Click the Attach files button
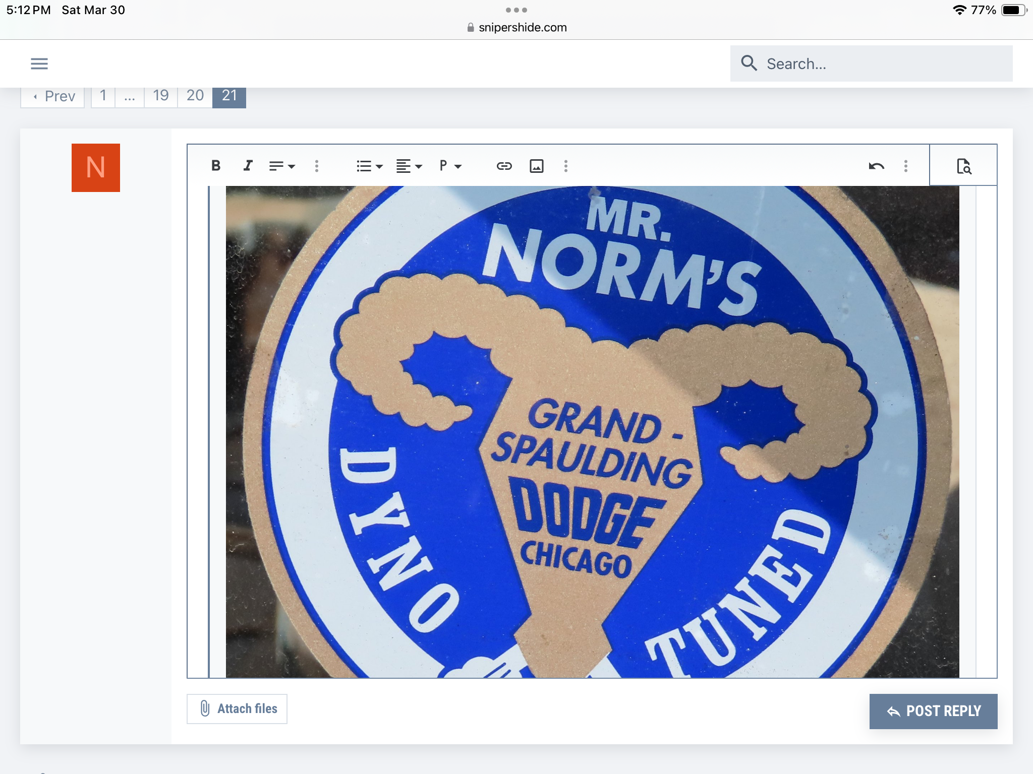This screenshot has height=774, width=1033. click(x=237, y=708)
